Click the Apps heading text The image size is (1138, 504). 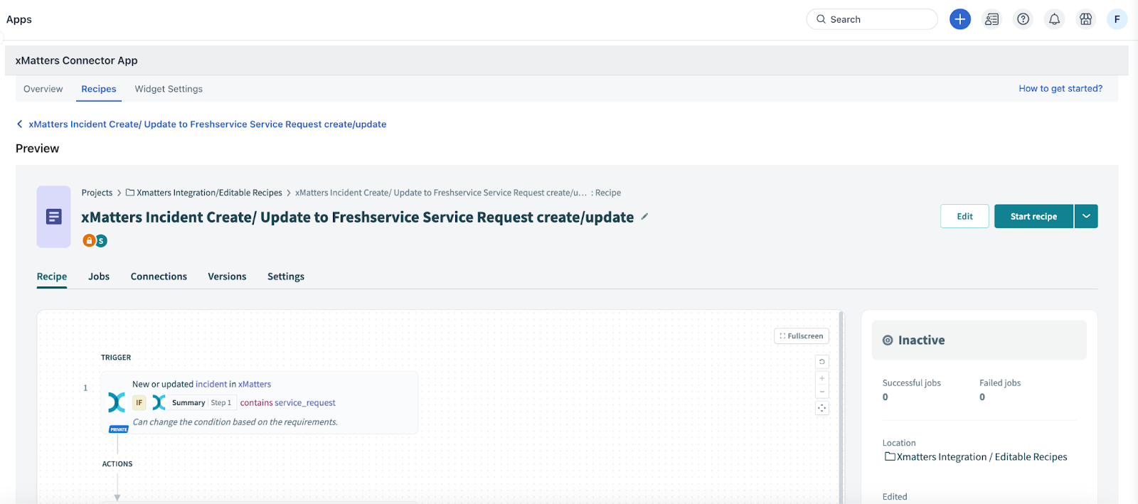[x=19, y=19]
